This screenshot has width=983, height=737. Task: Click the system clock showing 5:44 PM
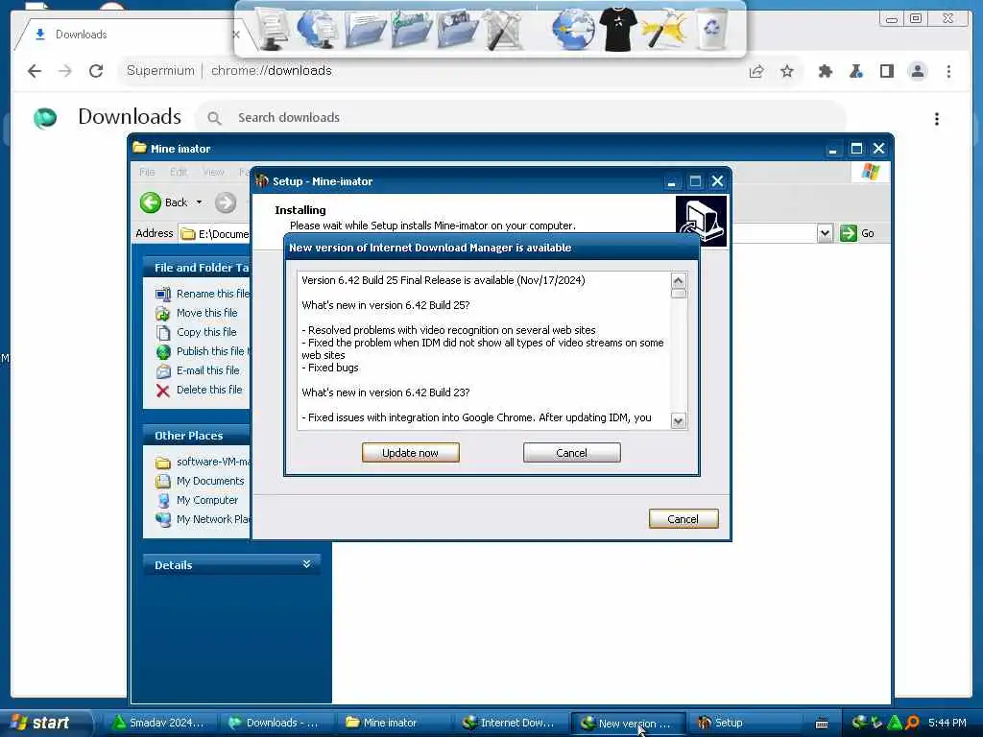tap(947, 723)
